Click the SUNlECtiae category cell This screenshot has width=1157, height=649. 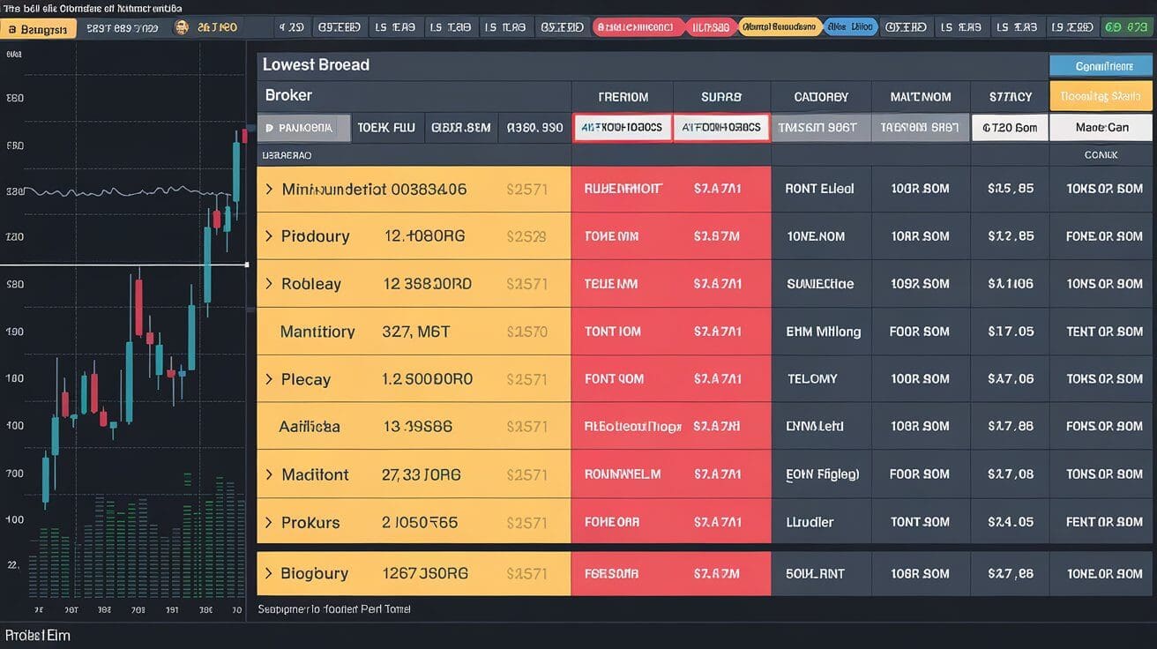(x=820, y=284)
